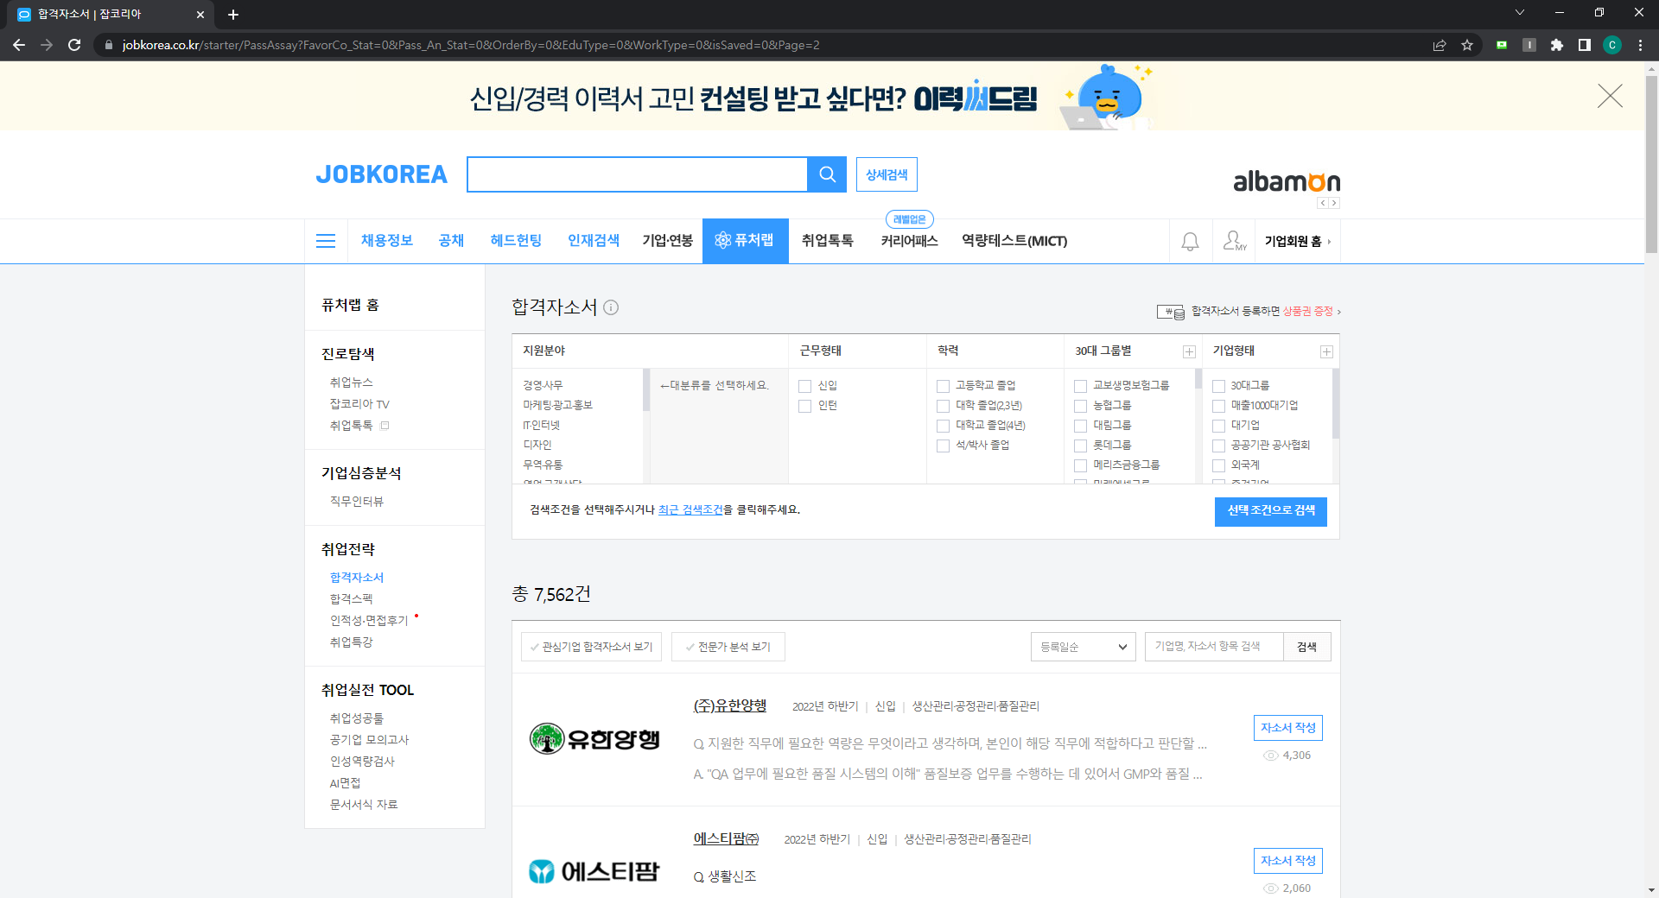The width and height of the screenshot is (1659, 898).
Task: Open the 등록일순 sort dropdown
Action: click(1084, 647)
